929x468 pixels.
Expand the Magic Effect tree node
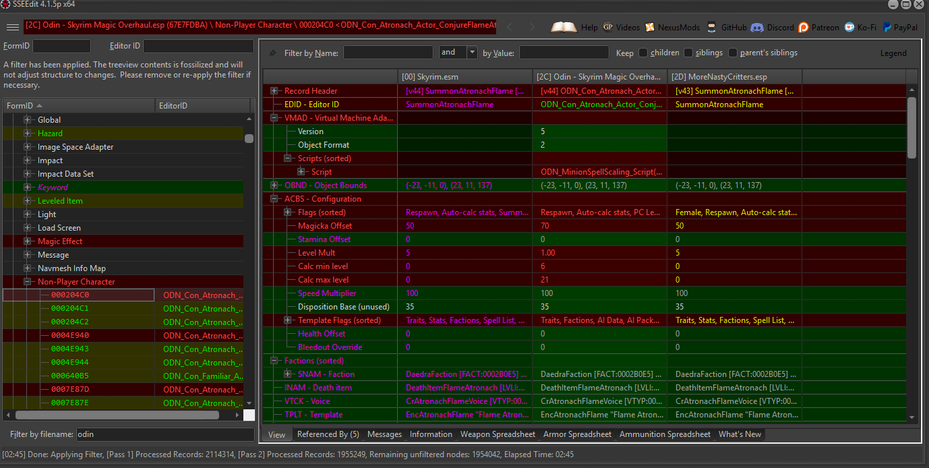coord(28,241)
